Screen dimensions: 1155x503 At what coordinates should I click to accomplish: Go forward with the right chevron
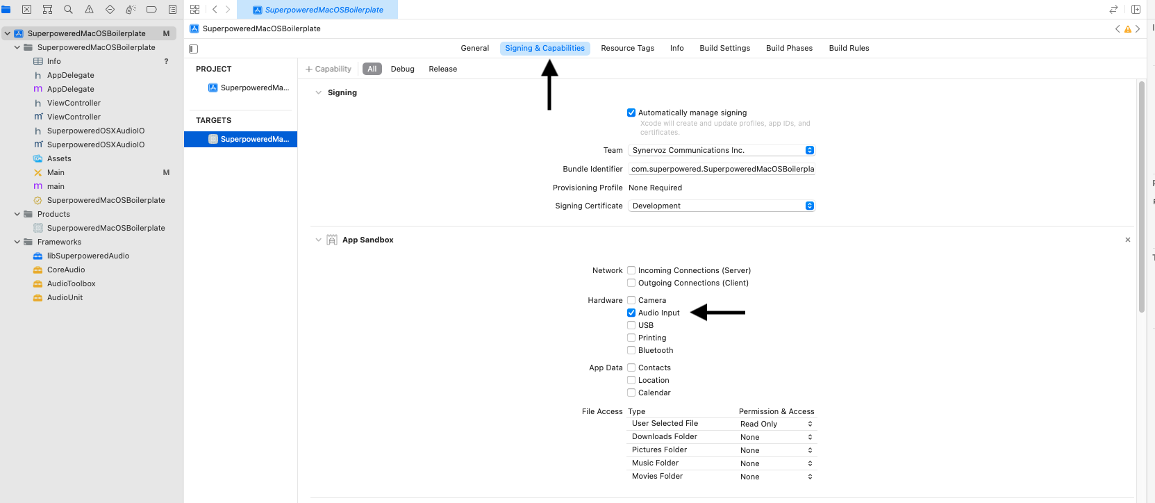coord(227,10)
